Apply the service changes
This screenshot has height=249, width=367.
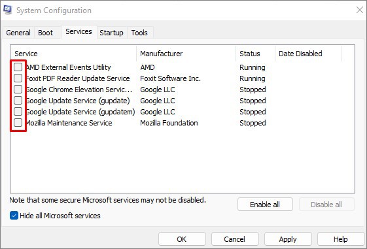(288, 239)
